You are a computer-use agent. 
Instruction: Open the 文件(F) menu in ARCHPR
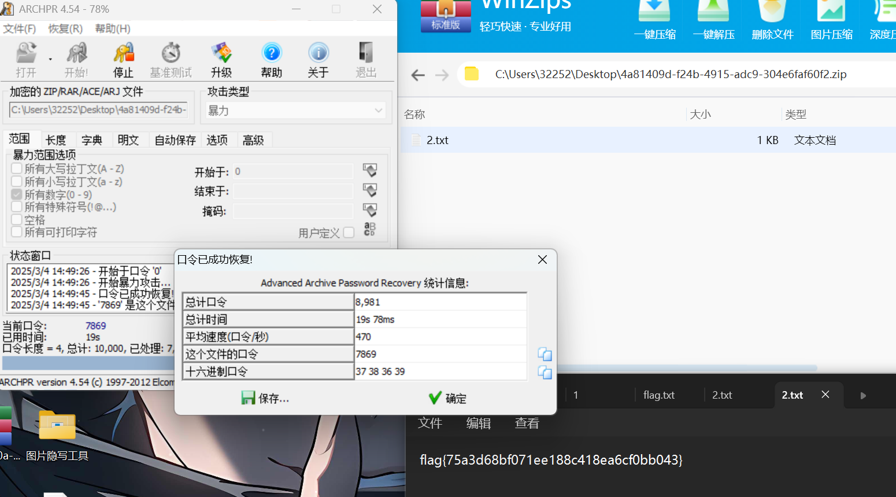[20, 28]
